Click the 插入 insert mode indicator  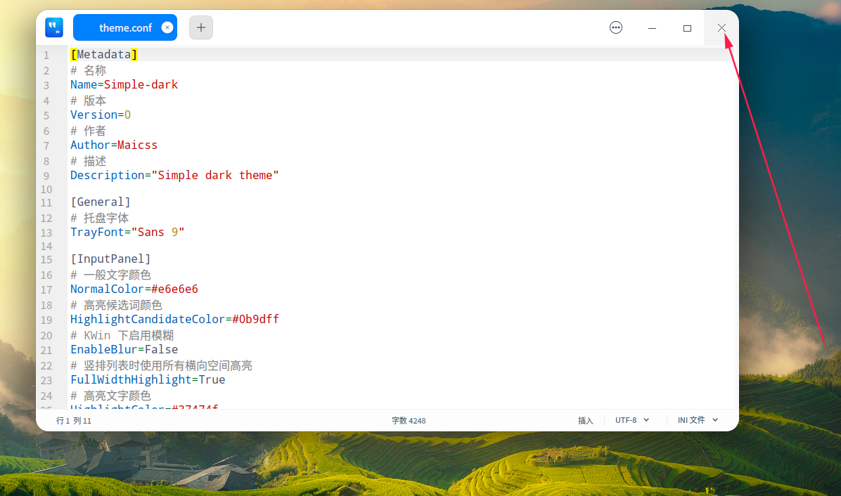pos(585,421)
